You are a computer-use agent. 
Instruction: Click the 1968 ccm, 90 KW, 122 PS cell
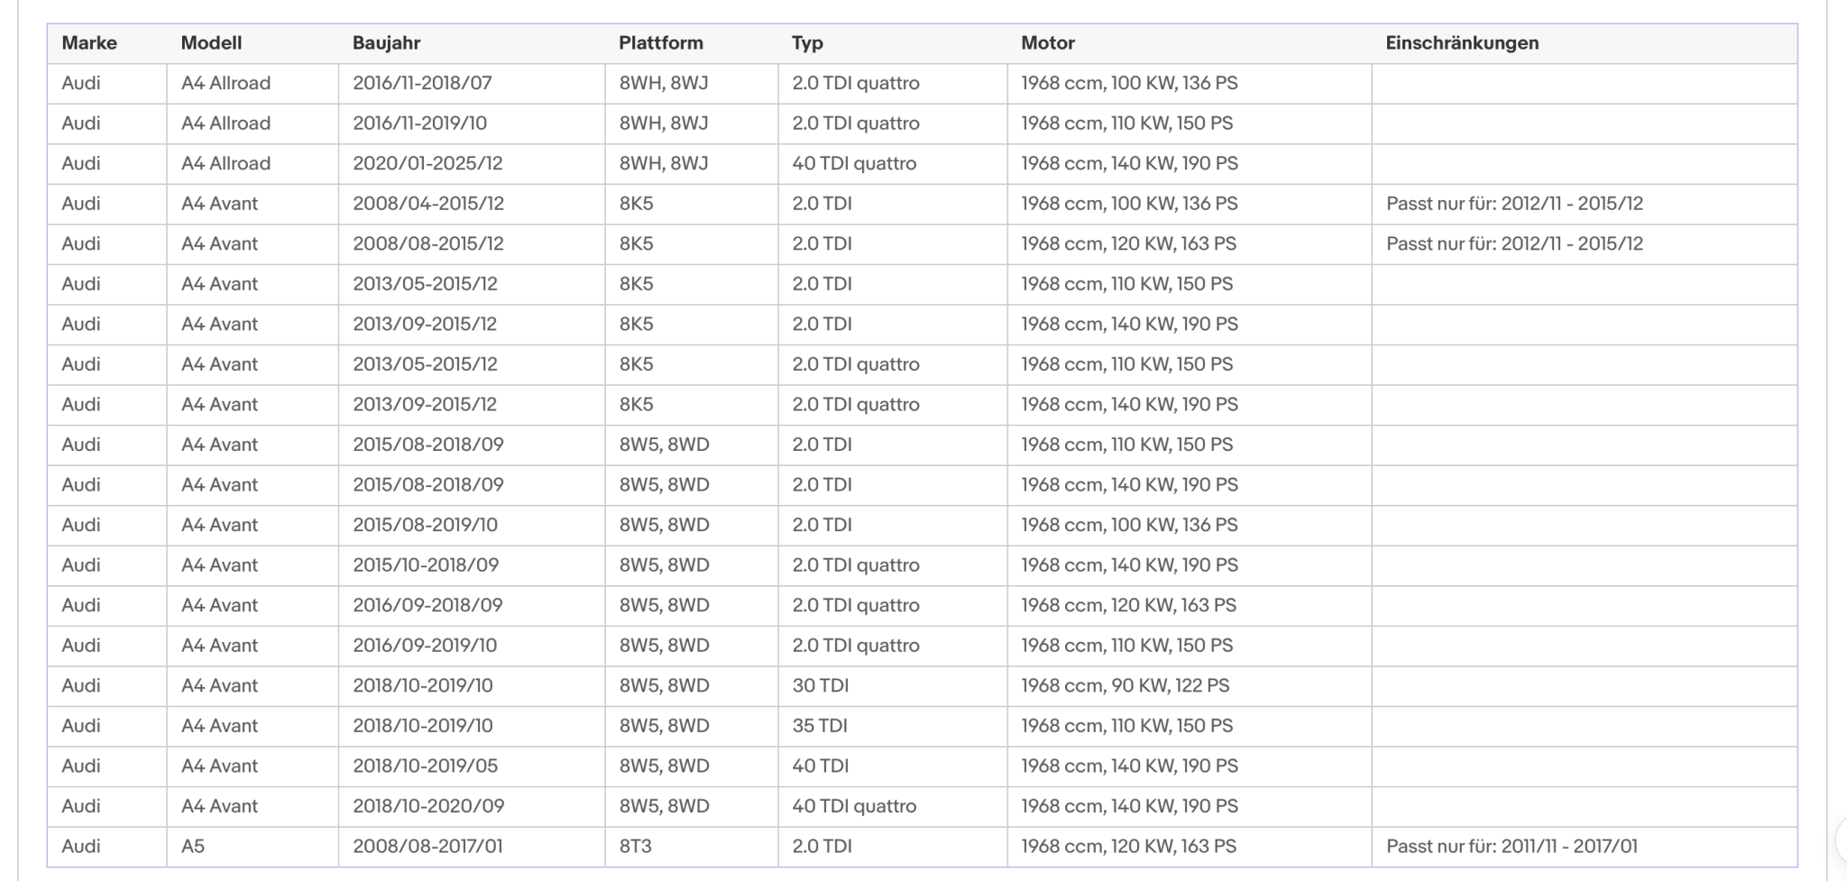click(x=1190, y=686)
